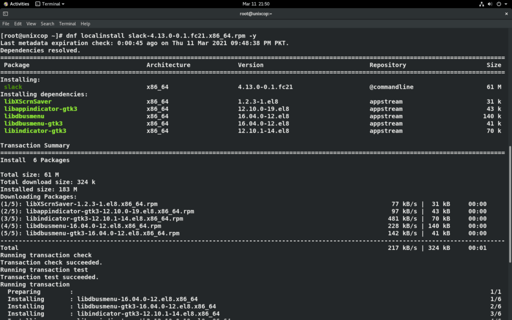This screenshot has width=512, height=320.
Task: Open the View menu
Action: point(31,24)
